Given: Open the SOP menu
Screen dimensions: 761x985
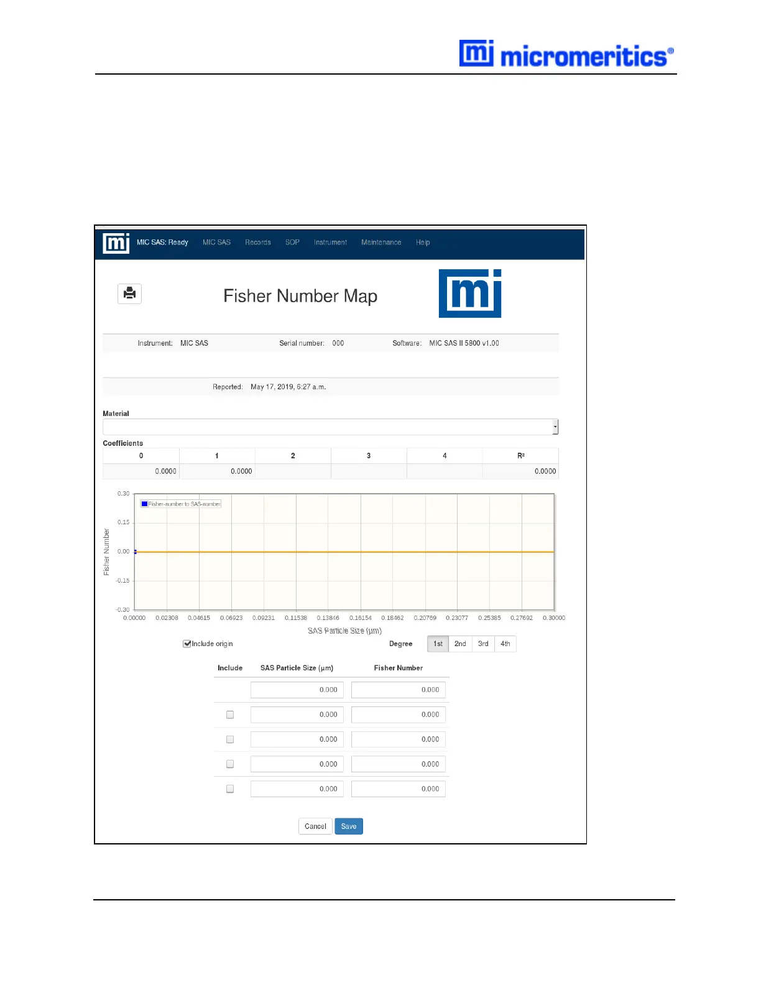Looking at the screenshot, I should (x=292, y=243).
